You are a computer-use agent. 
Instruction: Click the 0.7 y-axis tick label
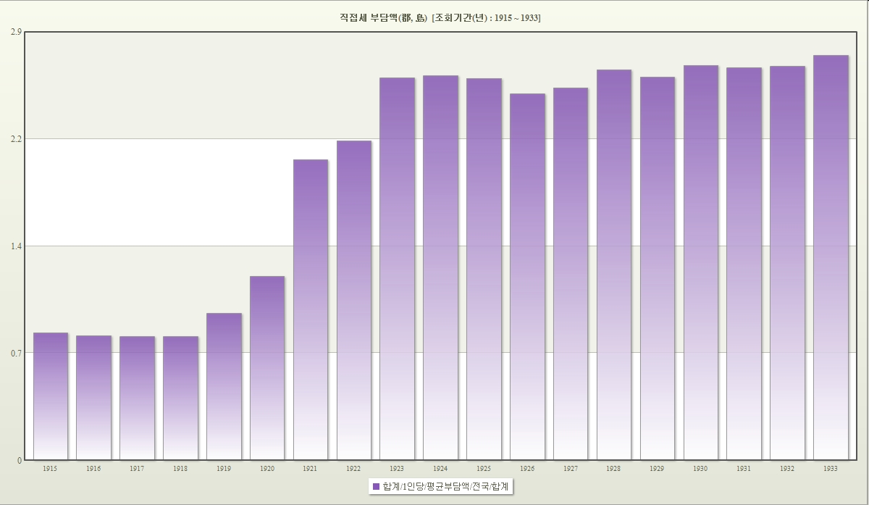(17, 353)
